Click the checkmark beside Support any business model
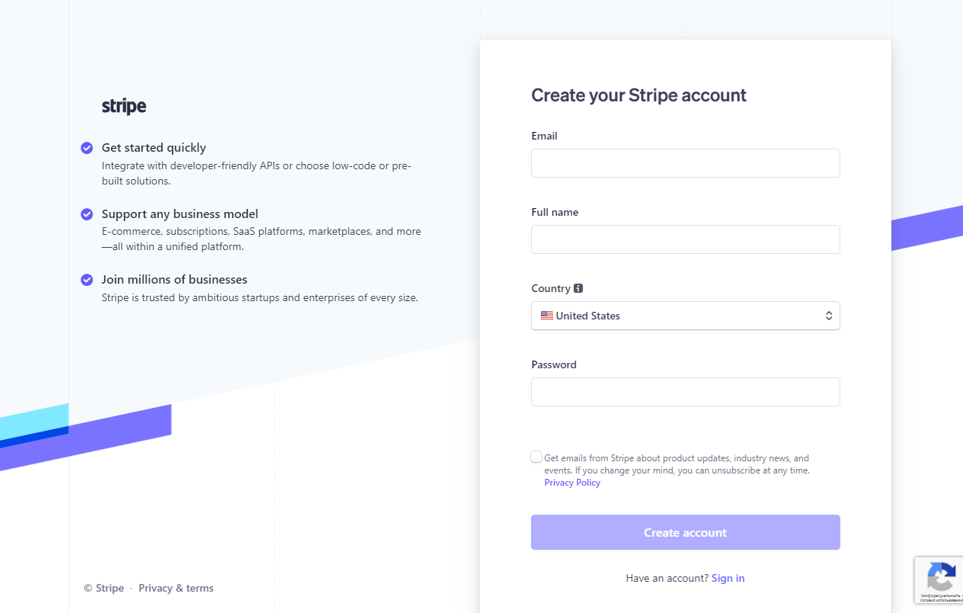 [87, 214]
